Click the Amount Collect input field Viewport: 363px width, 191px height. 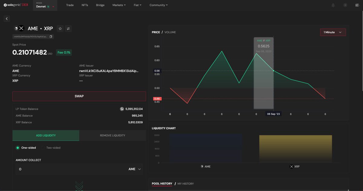click(79, 169)
